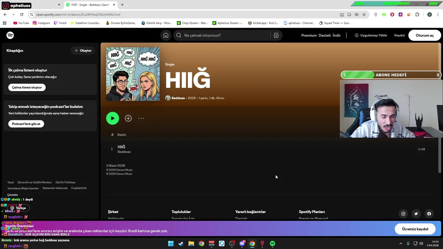
Task: Open the Chrome profile avatar A
Action: 430,15
